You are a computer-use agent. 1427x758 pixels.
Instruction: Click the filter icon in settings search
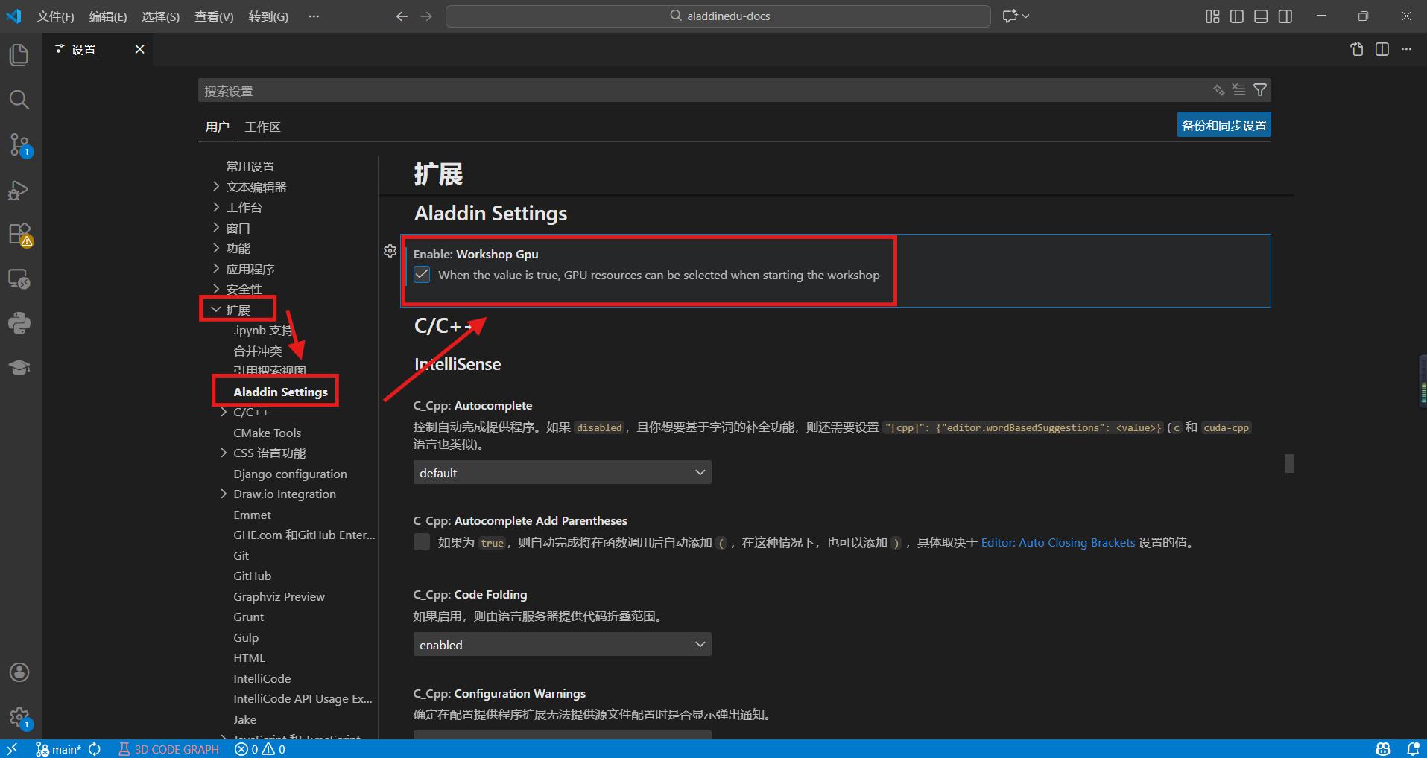click(1260, 90)
